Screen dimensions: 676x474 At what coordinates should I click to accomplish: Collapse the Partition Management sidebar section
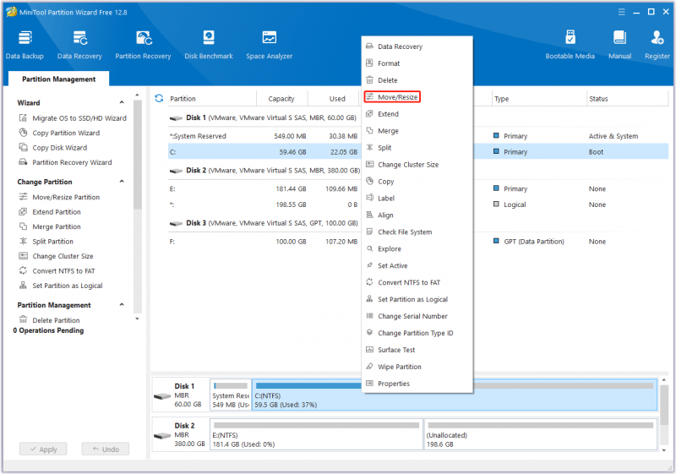(122, 305)
